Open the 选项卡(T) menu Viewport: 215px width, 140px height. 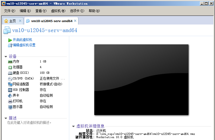point(77,11)
